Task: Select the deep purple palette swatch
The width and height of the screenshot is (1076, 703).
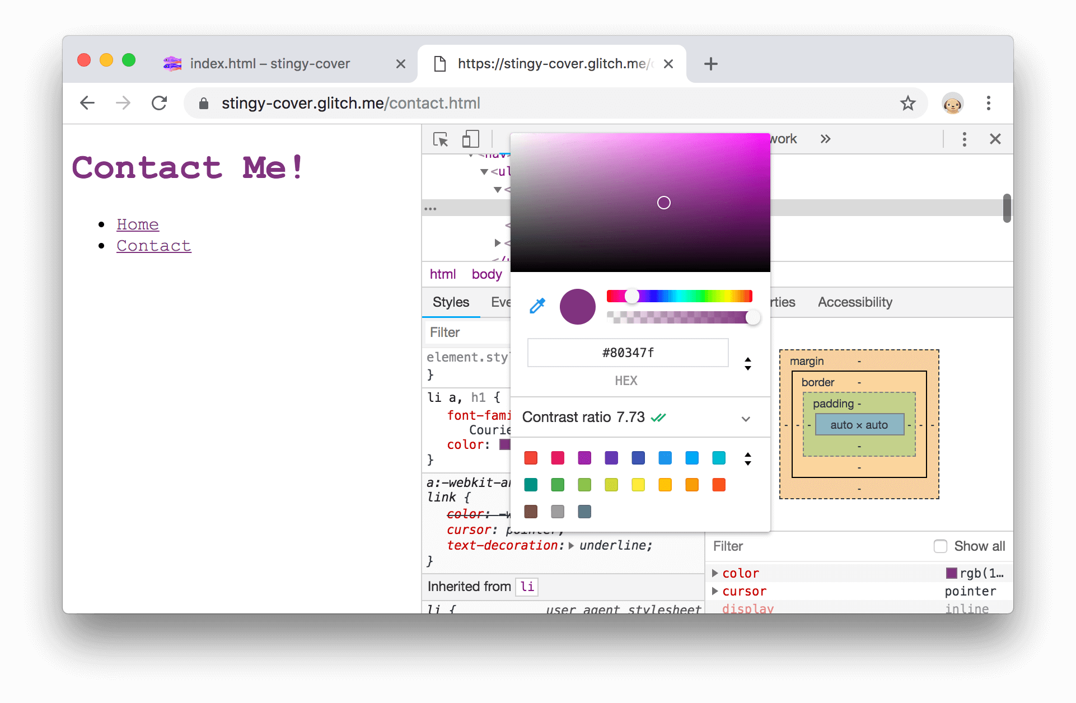Action: (611, 458)
